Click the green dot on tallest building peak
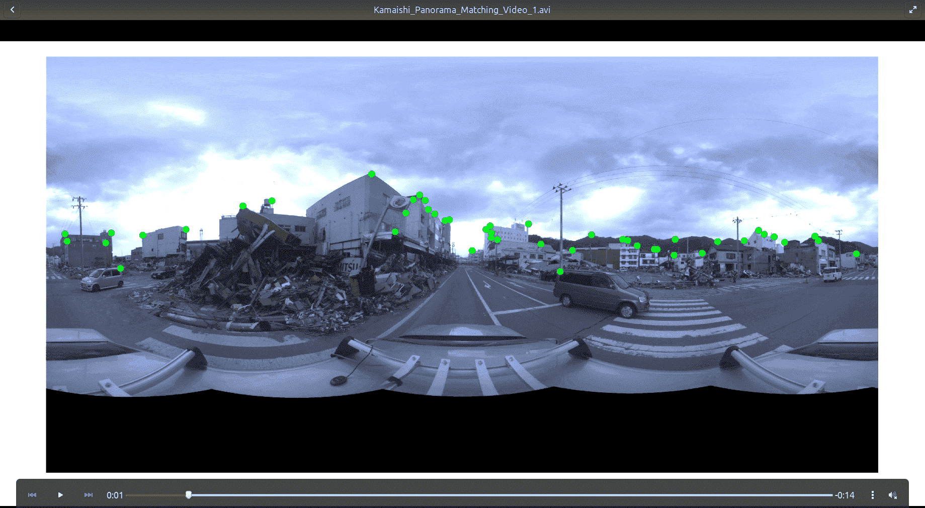Image resolution: width=925 pixels, height=508 pixels. click(x=371, y=174)
